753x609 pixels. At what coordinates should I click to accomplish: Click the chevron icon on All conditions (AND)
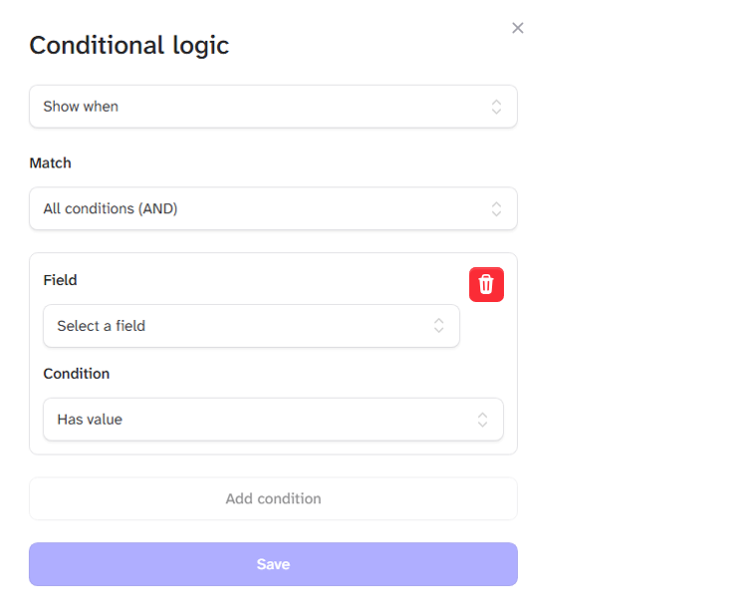[496, 208]
